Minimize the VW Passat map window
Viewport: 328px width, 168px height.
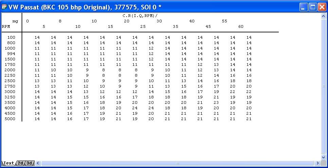(303, 7)
